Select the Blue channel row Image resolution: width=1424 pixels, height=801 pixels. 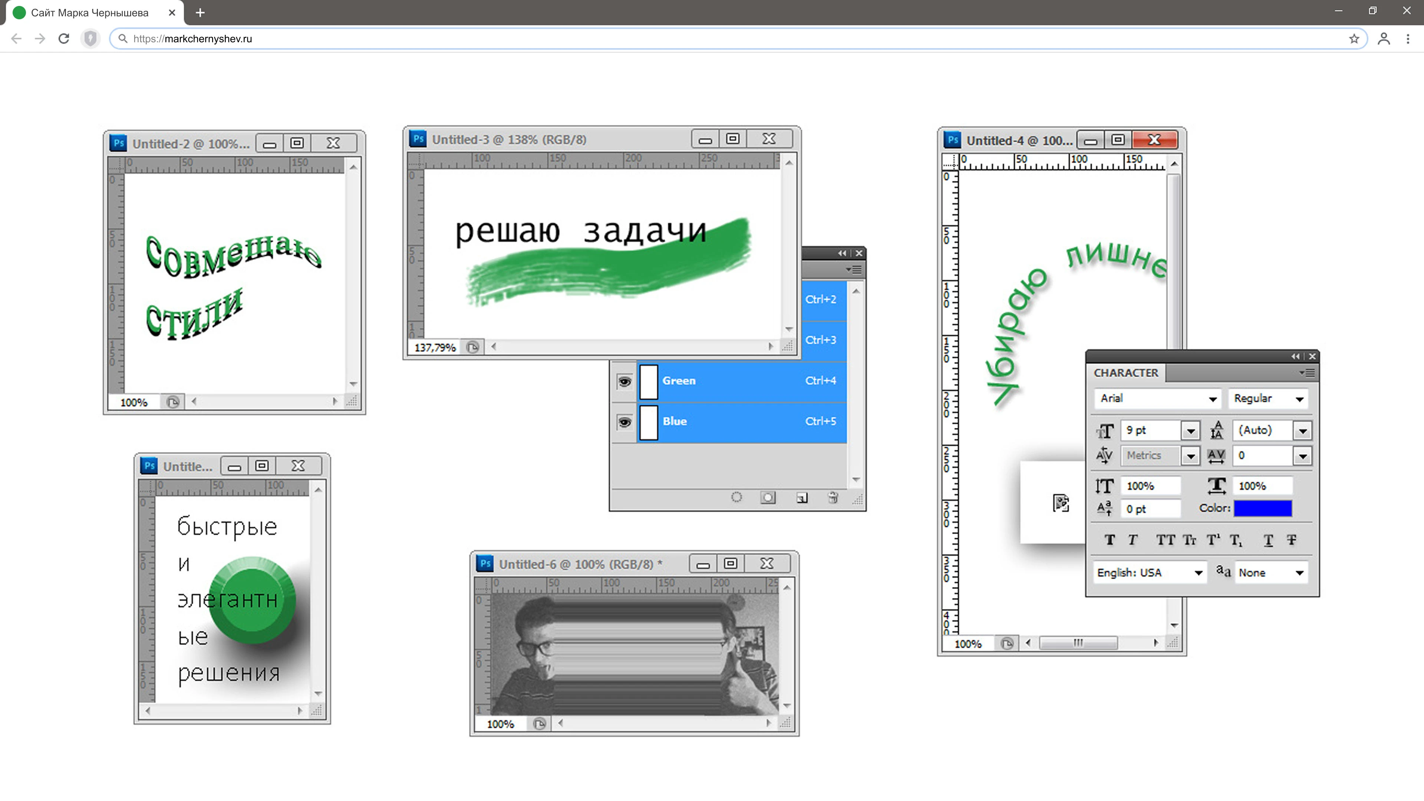tap(742, 422)
